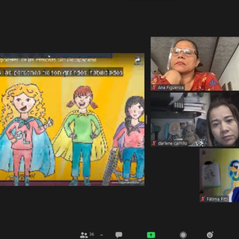Click the Ana Figueroa name label
The image size is (239, 239).
click(171, 87)
